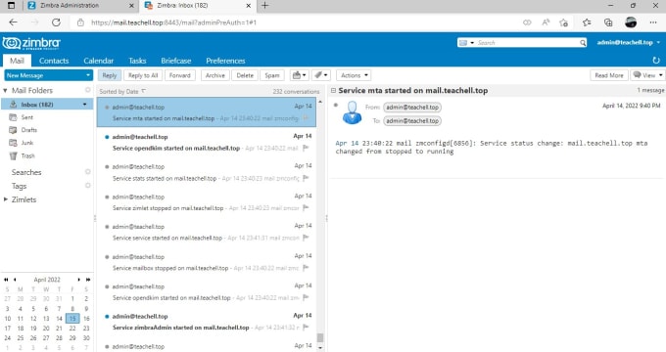Click the Searches options gear
Screen dimensions: 666x352
(87, 172)
